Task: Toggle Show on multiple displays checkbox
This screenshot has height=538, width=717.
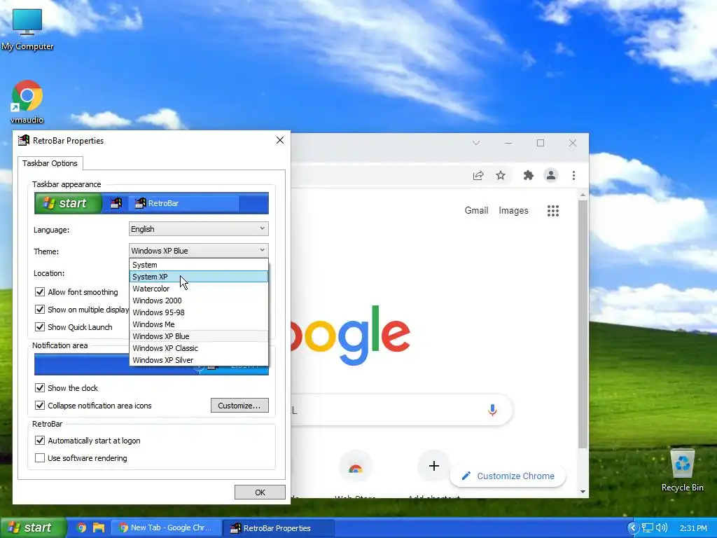Action: (40, 310)
